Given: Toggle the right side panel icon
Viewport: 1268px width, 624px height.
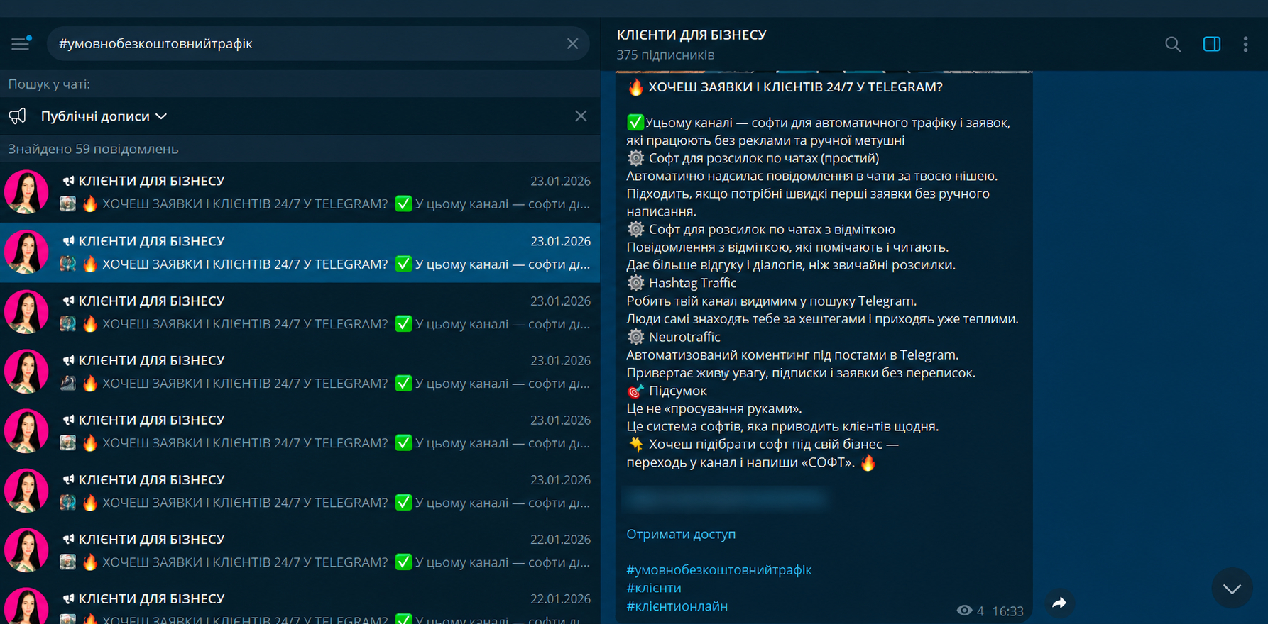Looking at the screenshot, I should (1212, 44).
